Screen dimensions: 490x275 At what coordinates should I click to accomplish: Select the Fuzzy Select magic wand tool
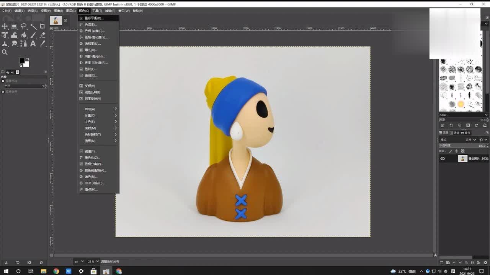pyautogui.click(x=33, y=26)
